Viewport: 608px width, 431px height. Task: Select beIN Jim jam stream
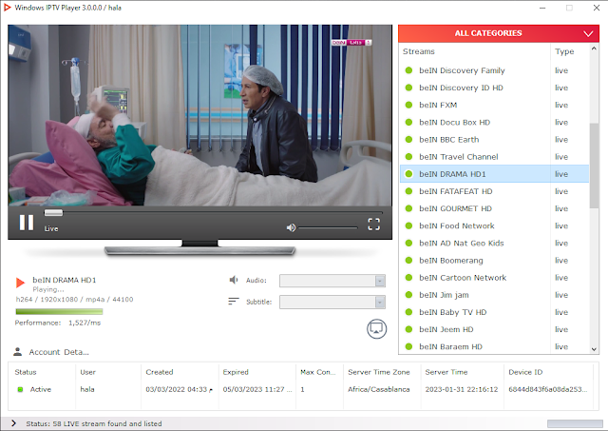coord(494,295)
